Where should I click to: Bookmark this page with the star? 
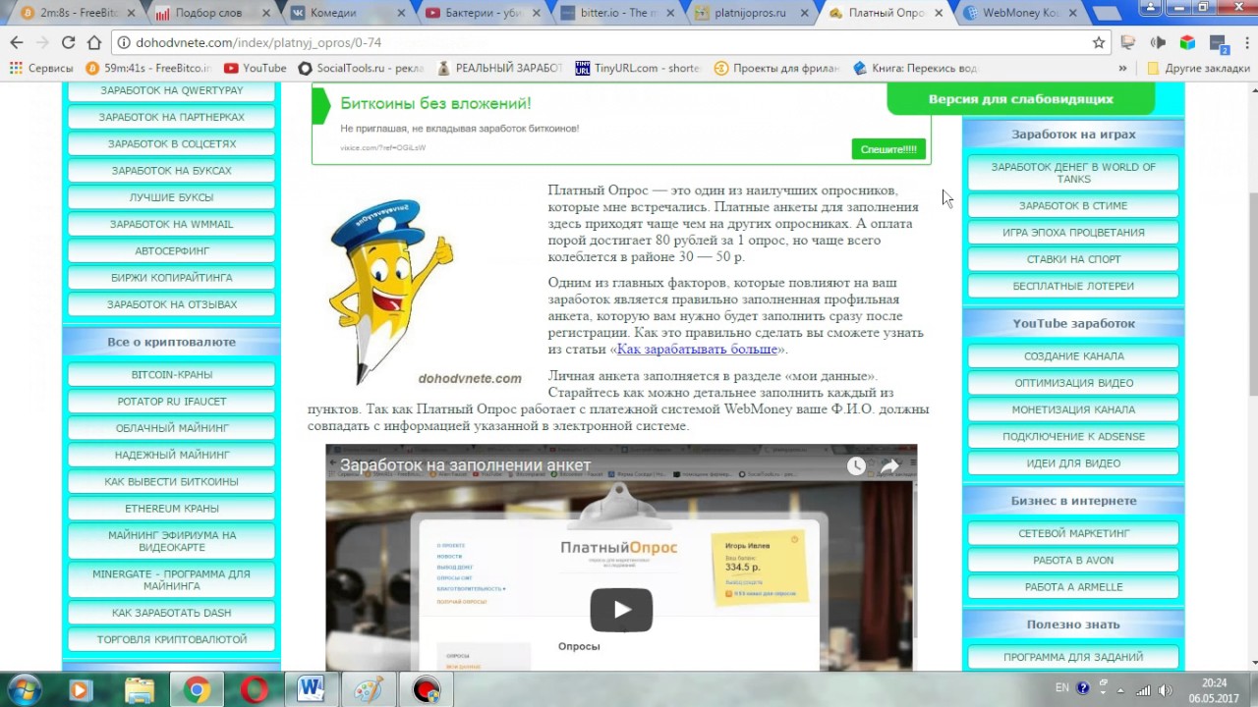(1099, 42)
